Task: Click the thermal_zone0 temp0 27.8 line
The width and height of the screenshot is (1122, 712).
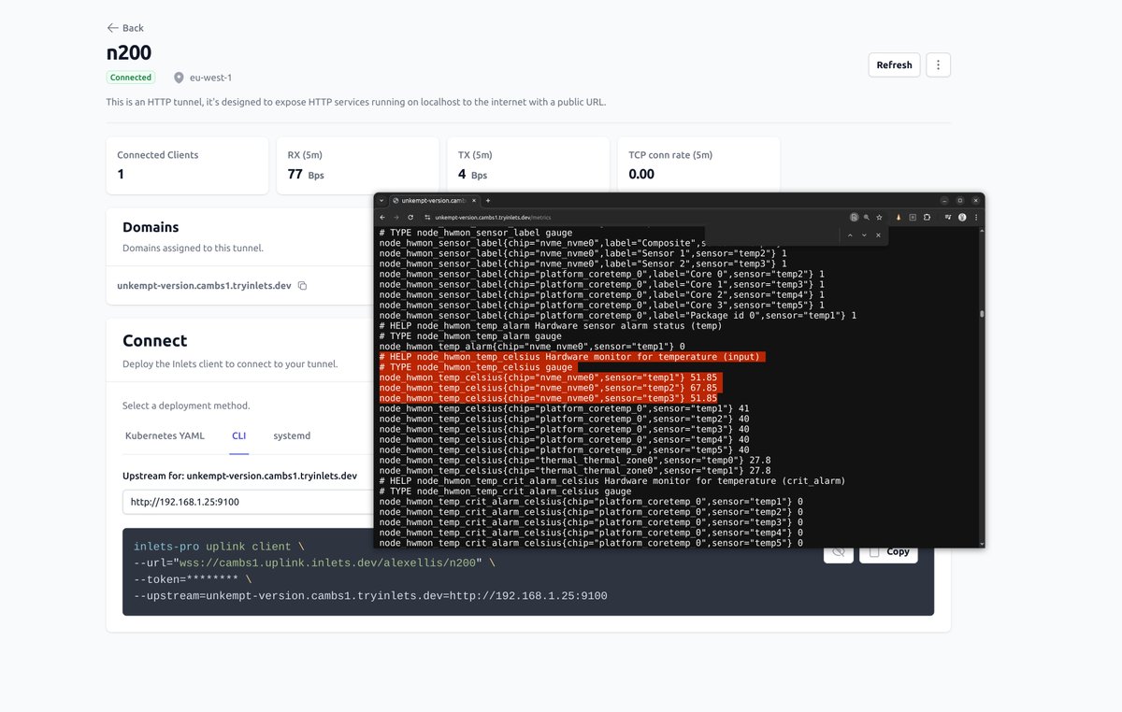Action: tap(574, 460)
